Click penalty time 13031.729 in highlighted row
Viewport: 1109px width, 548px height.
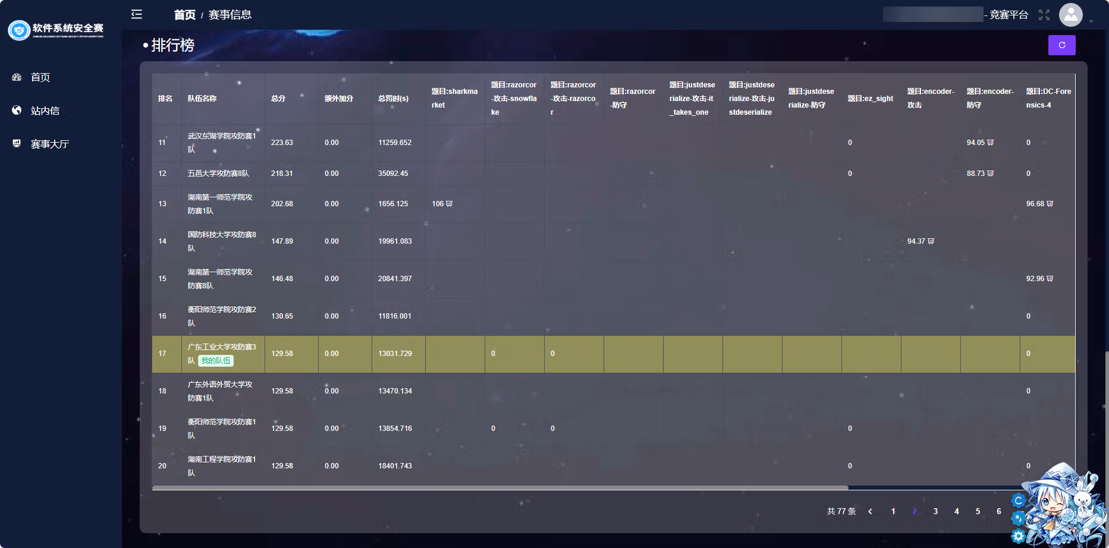[x=395, y=354]
